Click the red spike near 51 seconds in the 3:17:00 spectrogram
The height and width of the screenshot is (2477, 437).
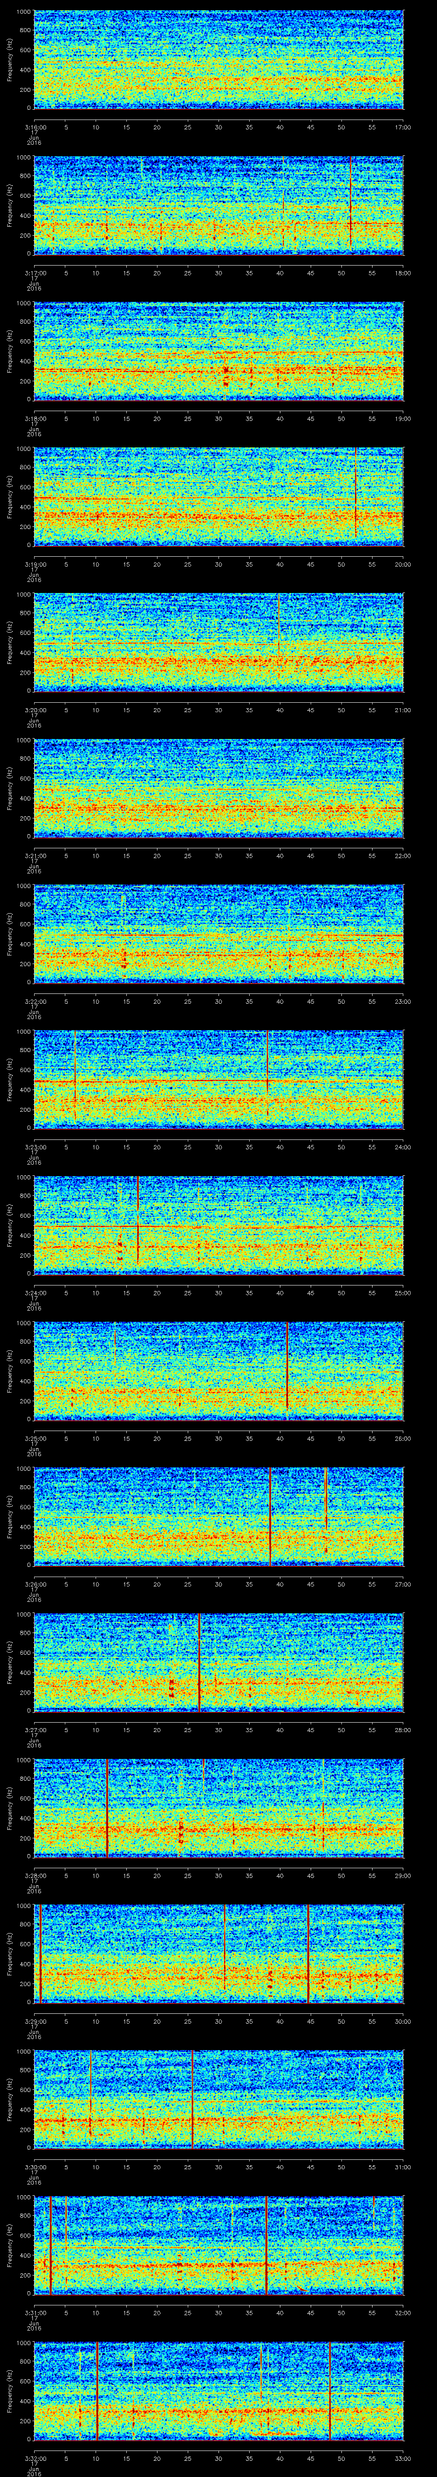tap(350, 207)
